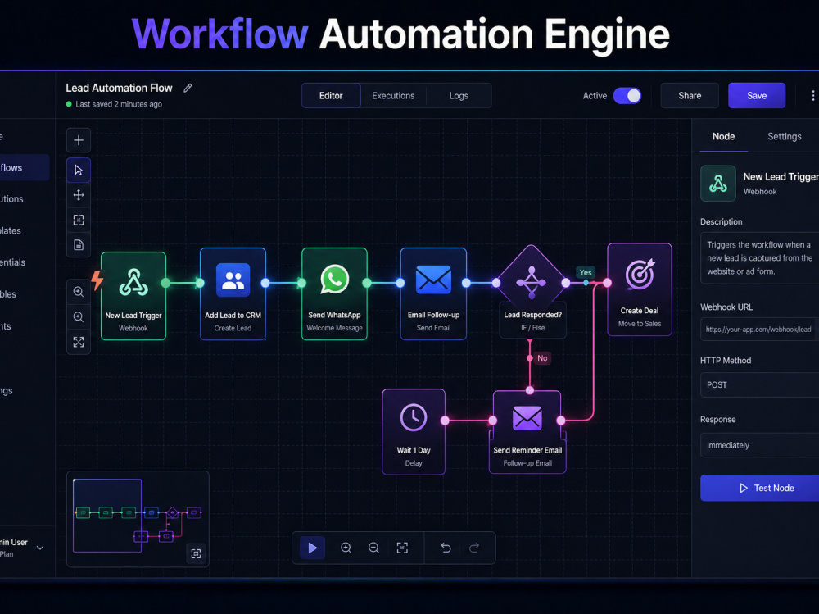819x614 pixels.
Task: Add a new node with the plus tool
Action: 79,140
